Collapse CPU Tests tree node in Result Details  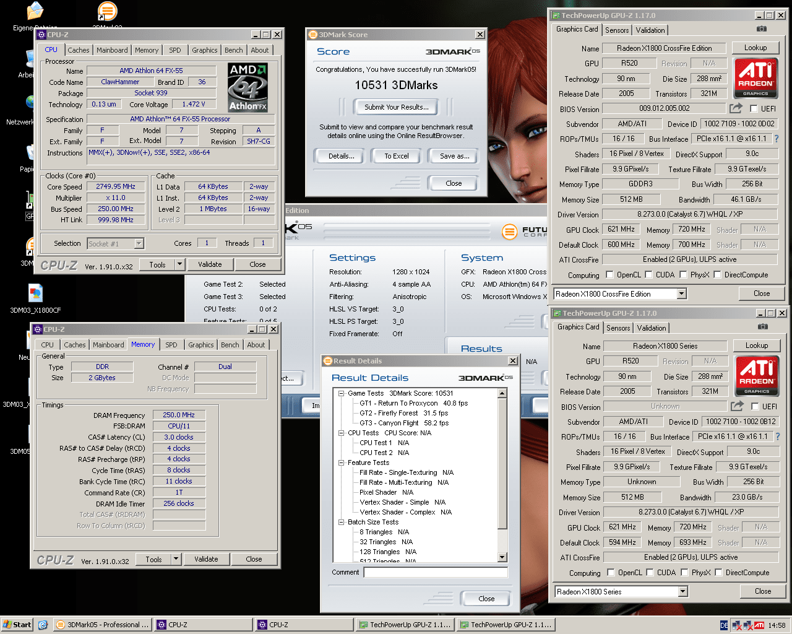[x=341, y=433]
